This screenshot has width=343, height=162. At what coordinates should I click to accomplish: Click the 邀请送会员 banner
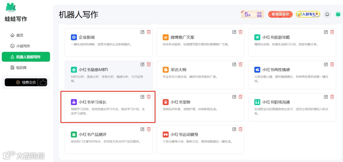click(x=280, y=14)
